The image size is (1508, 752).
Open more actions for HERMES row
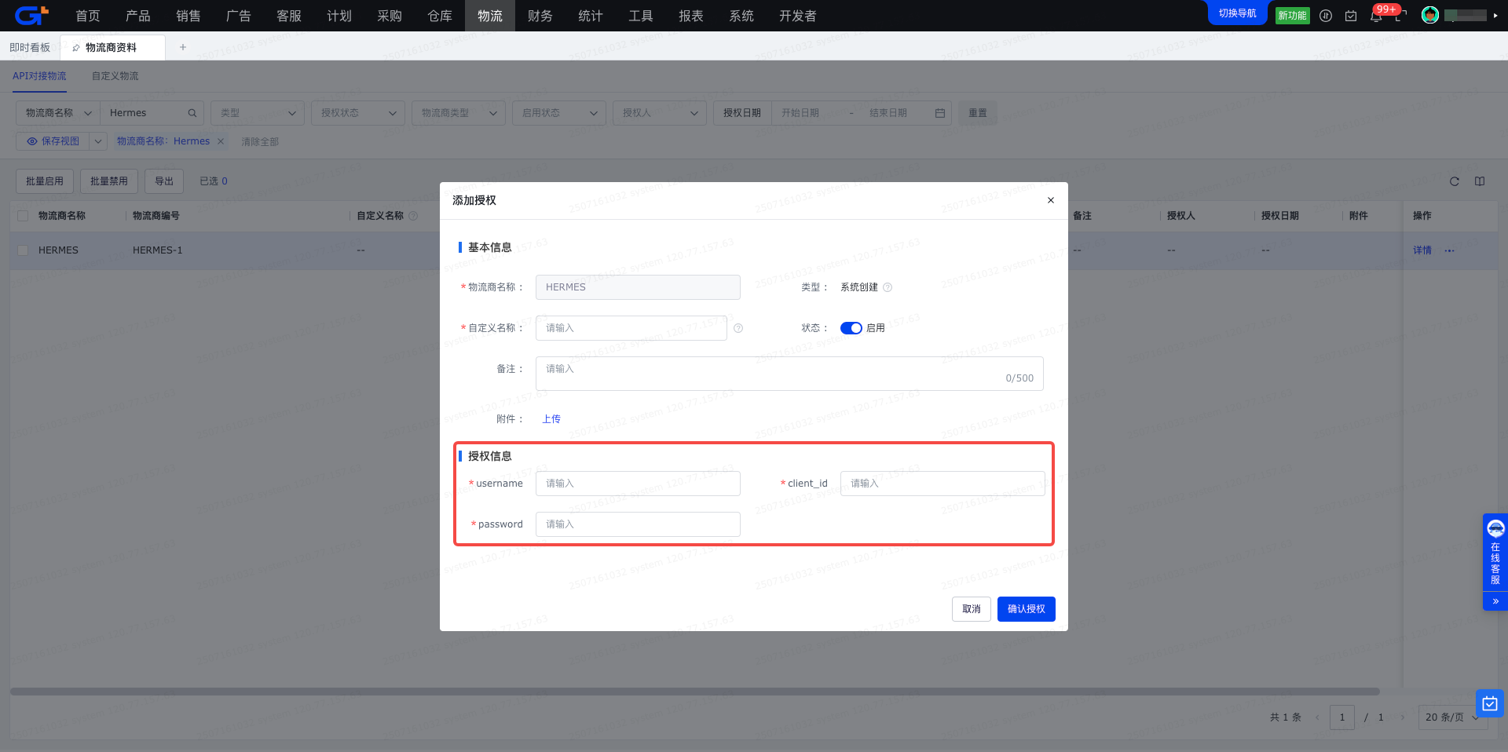click(1449, 250)
